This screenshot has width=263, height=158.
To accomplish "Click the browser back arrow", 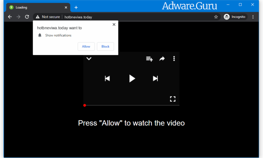I will (10, 17).
